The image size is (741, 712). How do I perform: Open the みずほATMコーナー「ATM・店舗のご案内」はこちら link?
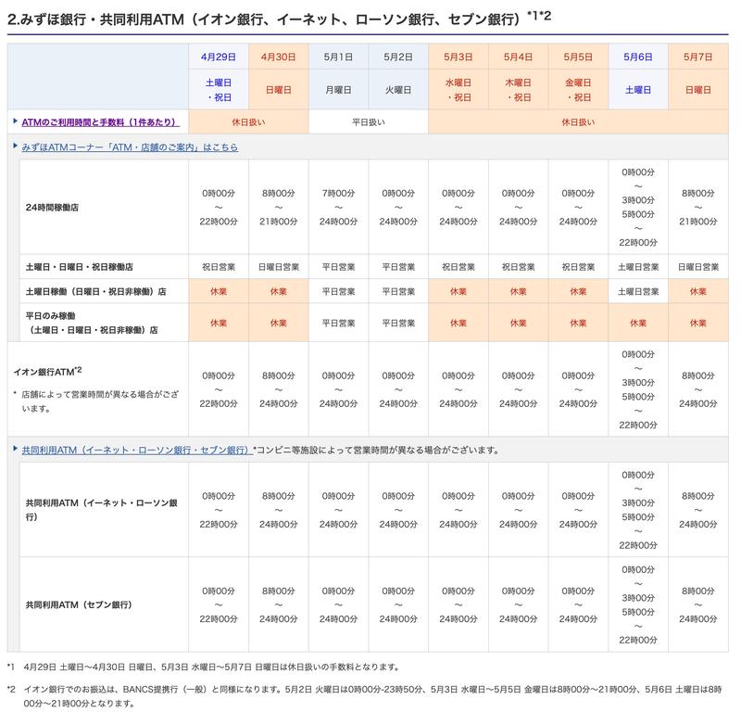[x=130, y=147]
